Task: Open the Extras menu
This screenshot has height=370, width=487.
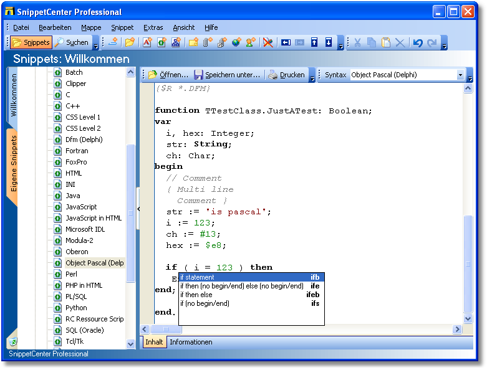Action: [x=153, y=27]
